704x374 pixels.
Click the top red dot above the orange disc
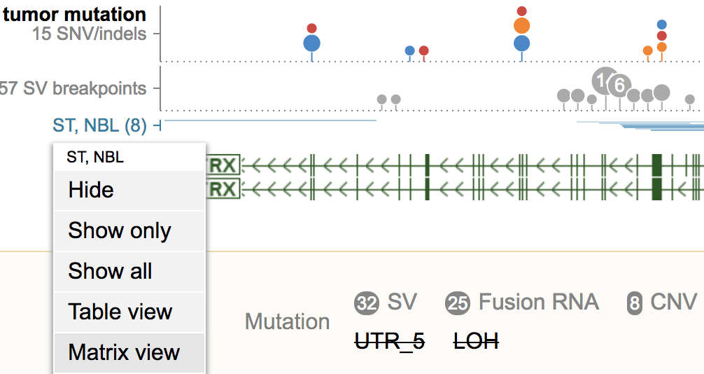point(522,11)
